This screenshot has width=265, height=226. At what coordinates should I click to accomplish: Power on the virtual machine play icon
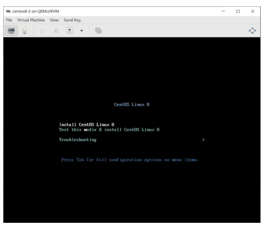(x=42, y=31)
